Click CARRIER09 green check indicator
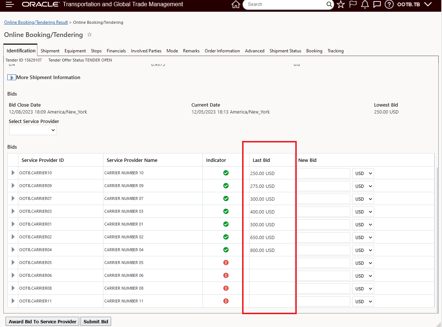The width and height of the screenshot is (442, 327). point(226,186)
